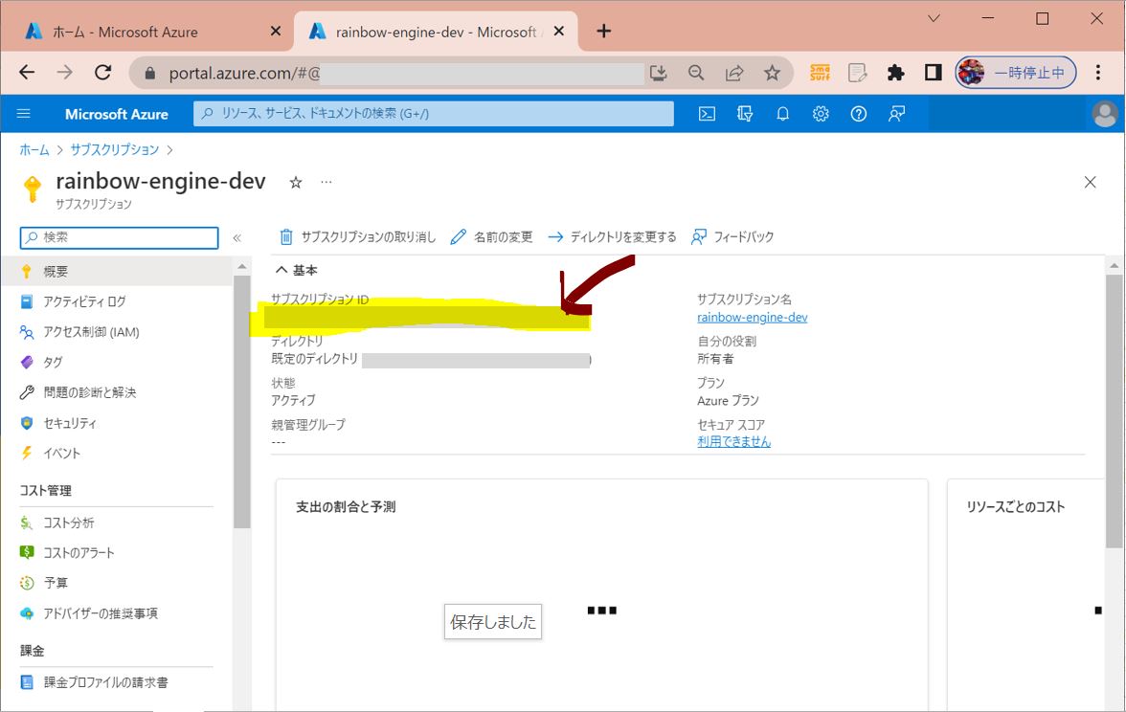This screenshot has height=712, width=1126.
Task: Select コスト分析 in the sidebar
Action: [69, 523]
